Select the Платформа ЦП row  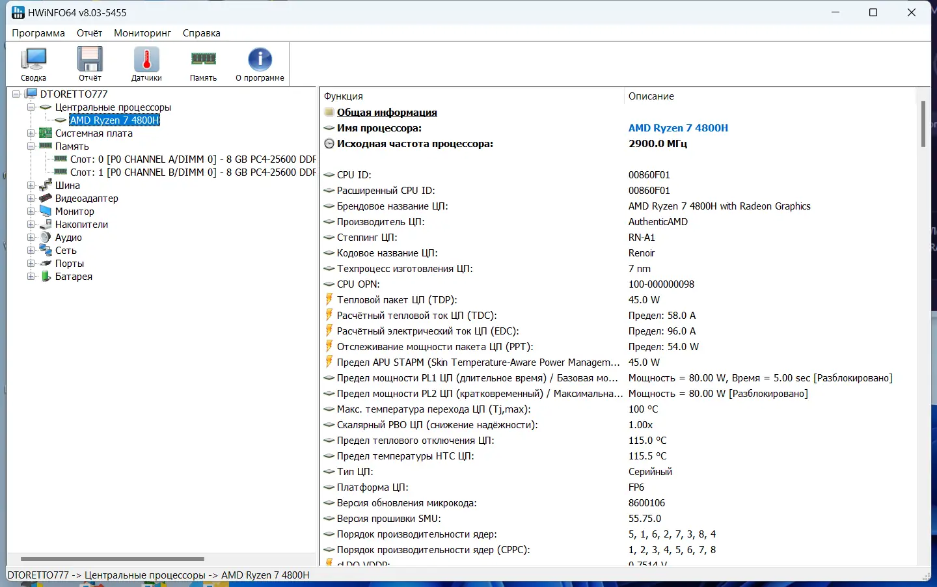pos(618,487)
